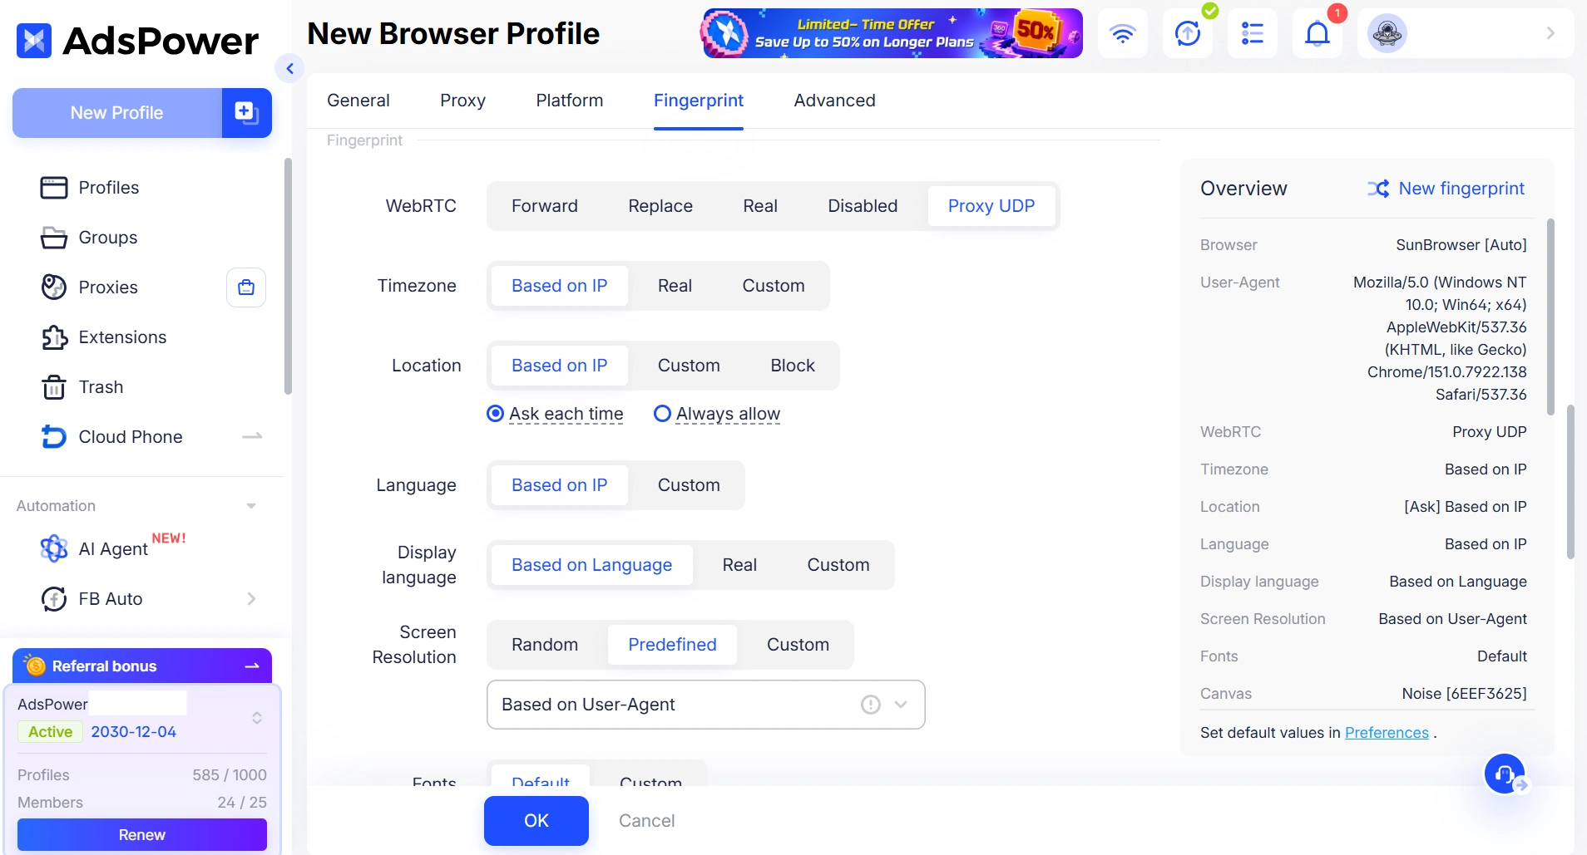1587x855 pixels.
Task: Click the Renew button
Action: pyautogui.click(x=142, y=835)
